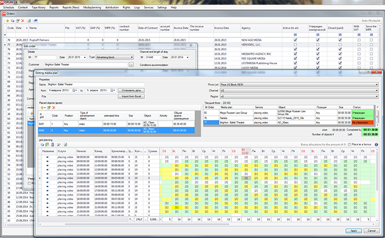385x238 pixels.
Task: Click the Cancel button
Action: 371,231
